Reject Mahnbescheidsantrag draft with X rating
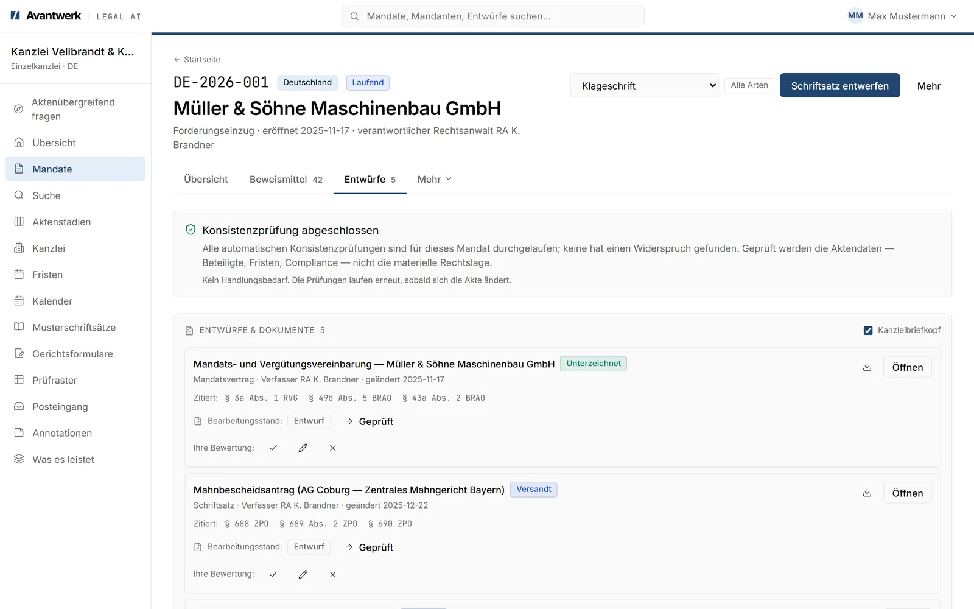 tap(332, 574)
